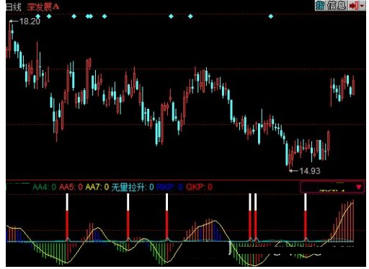
Task: Click the first red-white signal bar
Action: 67,216
